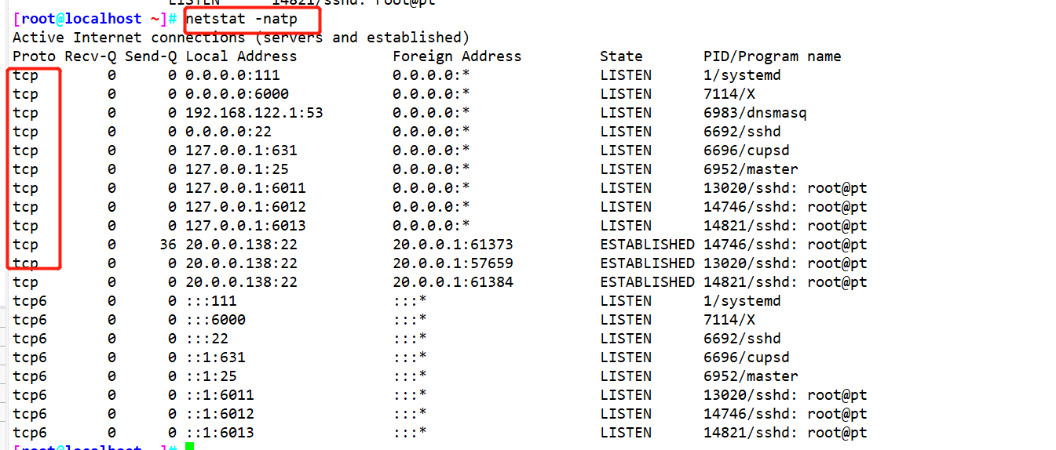Click "14821/sshd: root@pt" in the 127.0.0.1:6013 row

pyautogui.click(x=785, y=226)
